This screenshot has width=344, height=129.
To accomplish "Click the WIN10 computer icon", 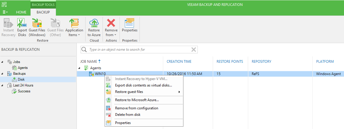I will pos(91,74).
